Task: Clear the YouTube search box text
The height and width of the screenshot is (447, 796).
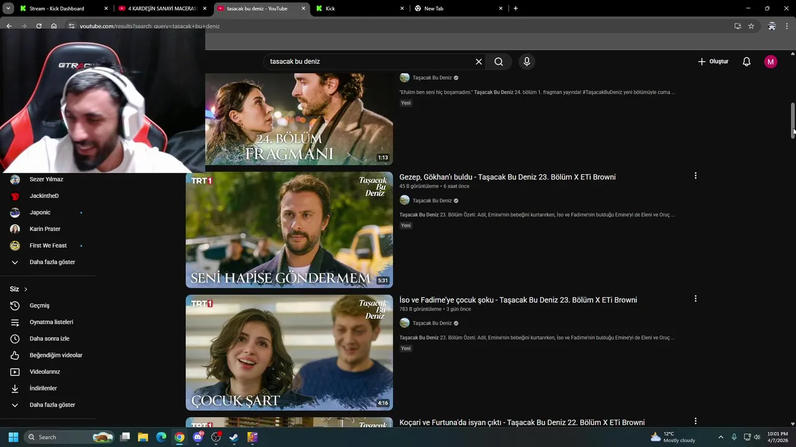Action: point(479,61)
